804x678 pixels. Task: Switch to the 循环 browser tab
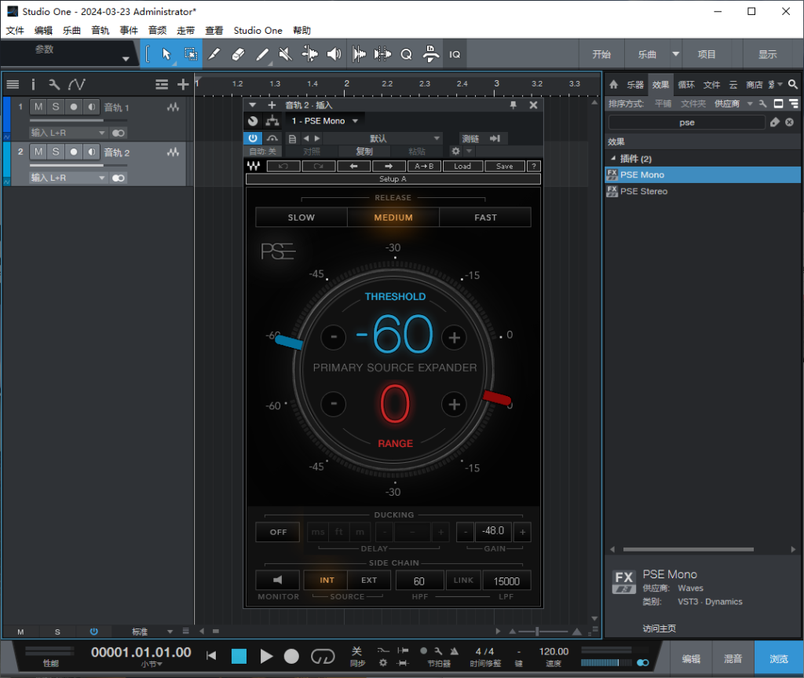685,85
